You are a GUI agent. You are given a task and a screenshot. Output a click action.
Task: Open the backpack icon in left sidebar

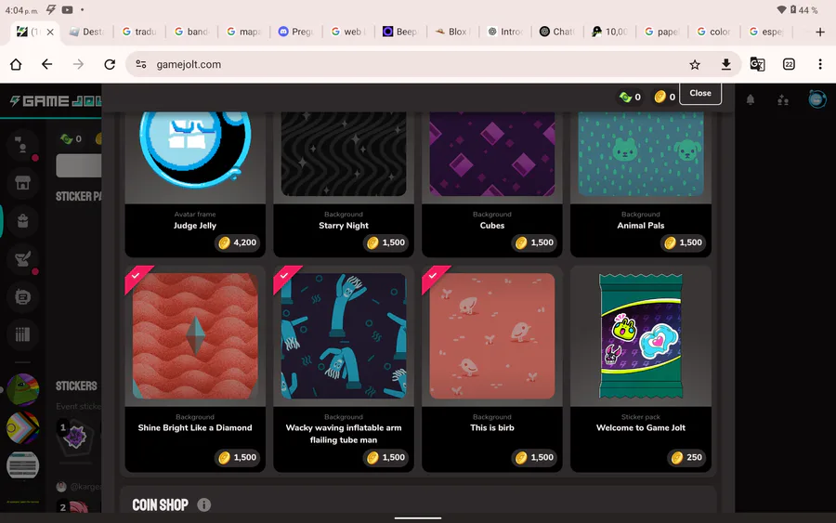click(x=22, y=221)
